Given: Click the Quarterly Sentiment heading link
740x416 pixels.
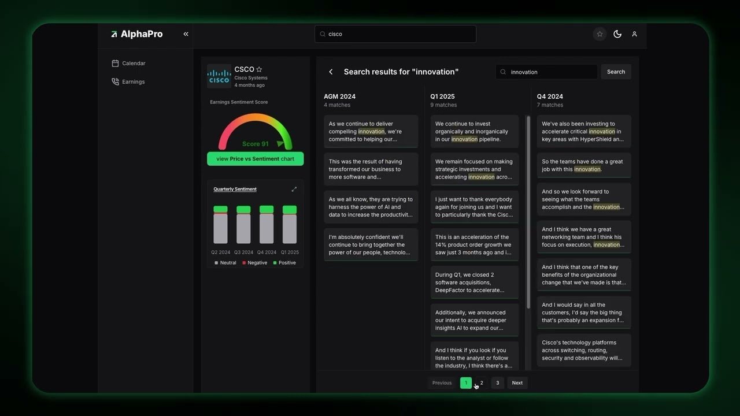Looking at the screenshot, I should point(235,189).
